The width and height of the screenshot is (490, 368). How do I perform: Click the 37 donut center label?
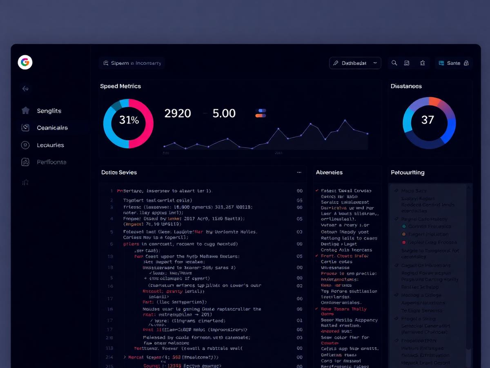click(x=428, y=120)
